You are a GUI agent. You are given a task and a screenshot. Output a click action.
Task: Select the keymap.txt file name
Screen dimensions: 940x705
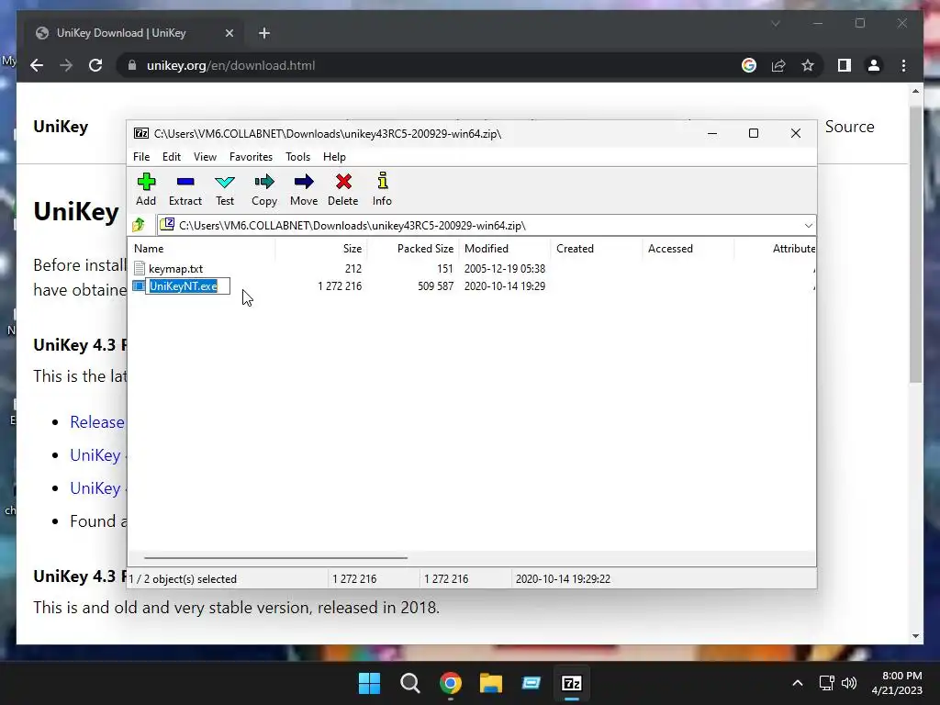(x=175, y=269)
